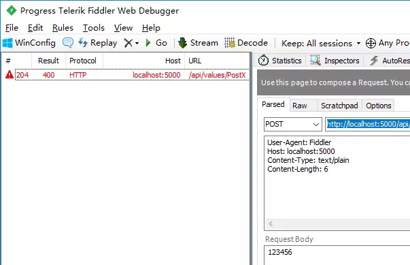This screenshot has width=410, height=265.
Task: Click the request URL input field
Action: 368,124
